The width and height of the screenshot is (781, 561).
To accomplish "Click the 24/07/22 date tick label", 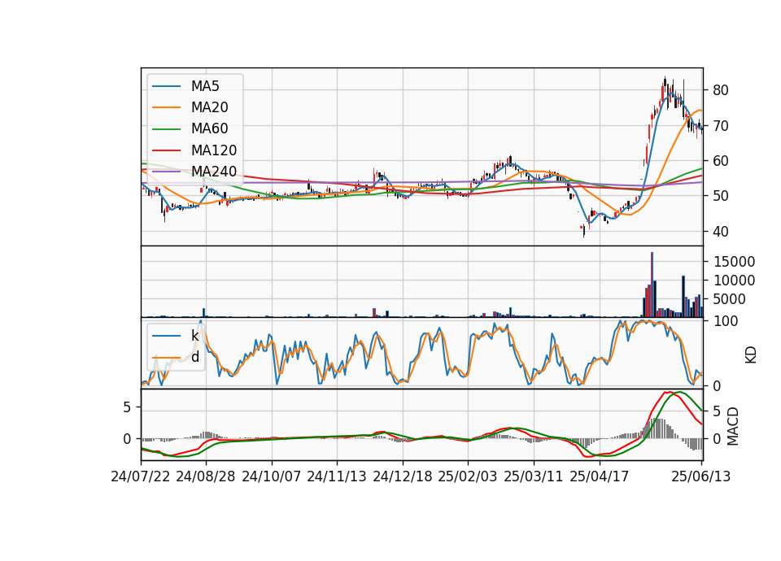I will pos(141,477).
